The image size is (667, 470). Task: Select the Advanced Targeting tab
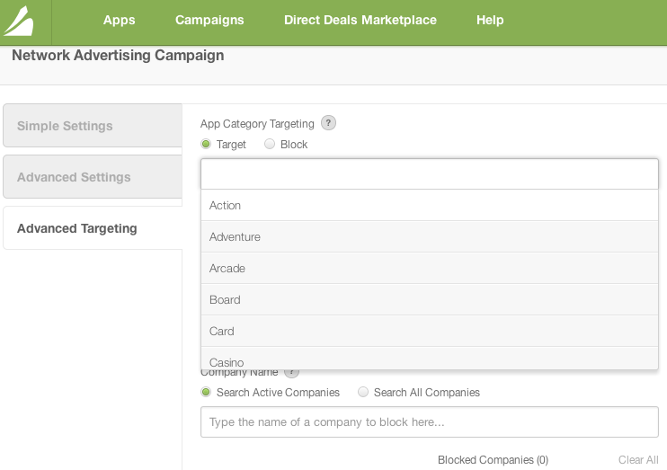(93, 228)
